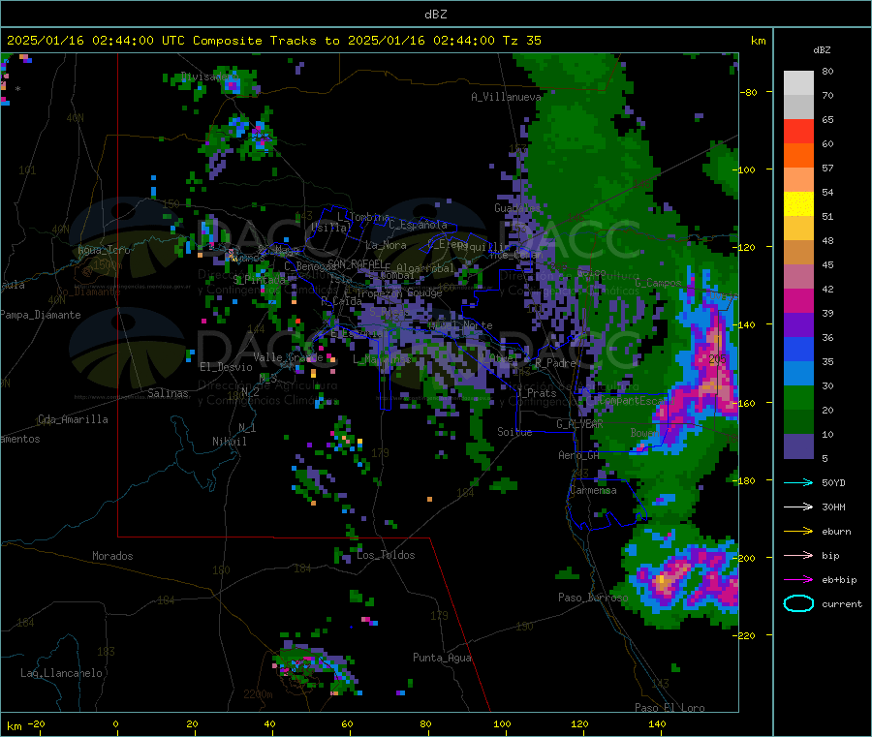
Task: Click the Soitue place label
Action: (x=514, y=432)
